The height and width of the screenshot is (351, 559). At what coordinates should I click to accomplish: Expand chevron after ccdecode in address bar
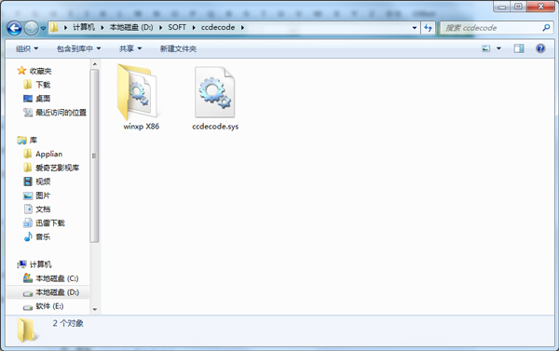click(242, 27)
